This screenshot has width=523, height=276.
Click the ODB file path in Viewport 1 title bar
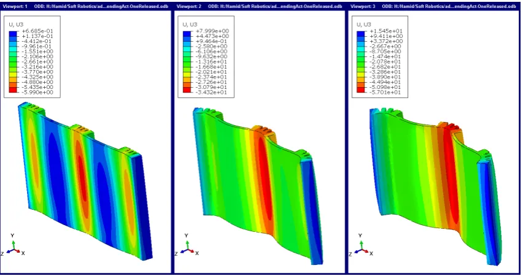(101, 6)
